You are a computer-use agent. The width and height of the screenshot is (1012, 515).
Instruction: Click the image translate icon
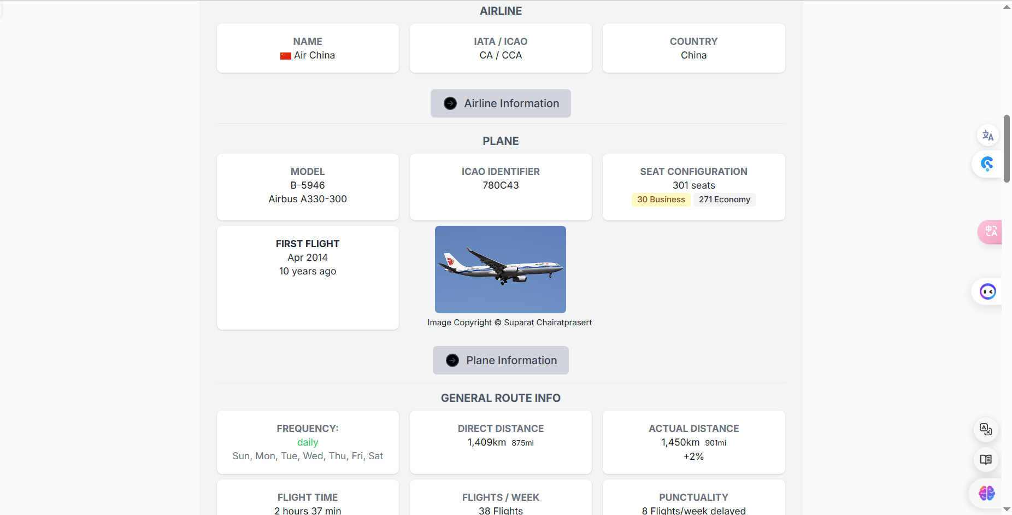(x=986, y=430)
